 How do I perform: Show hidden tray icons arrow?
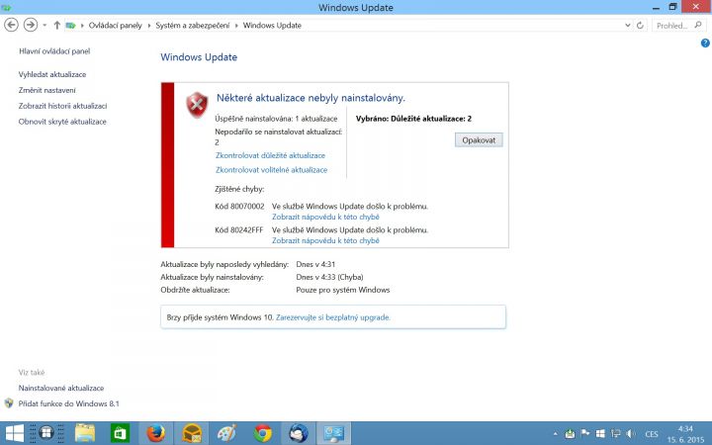pos(556,434)
